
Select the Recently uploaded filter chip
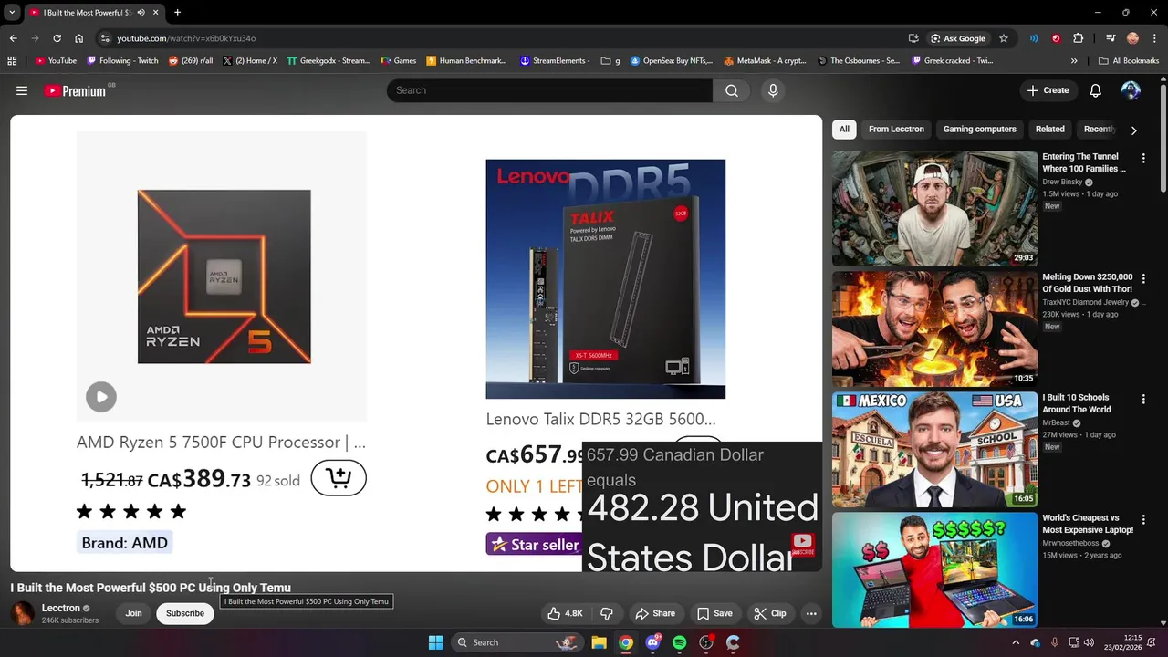1099,130
